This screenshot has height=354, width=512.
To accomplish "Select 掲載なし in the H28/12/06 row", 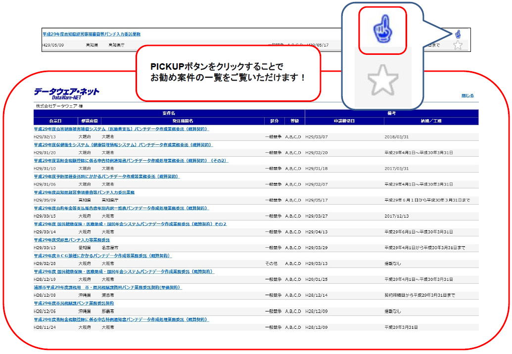I will [392, 311].
